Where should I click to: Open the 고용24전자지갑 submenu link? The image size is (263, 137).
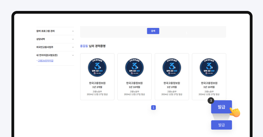(x=45, y=61)
